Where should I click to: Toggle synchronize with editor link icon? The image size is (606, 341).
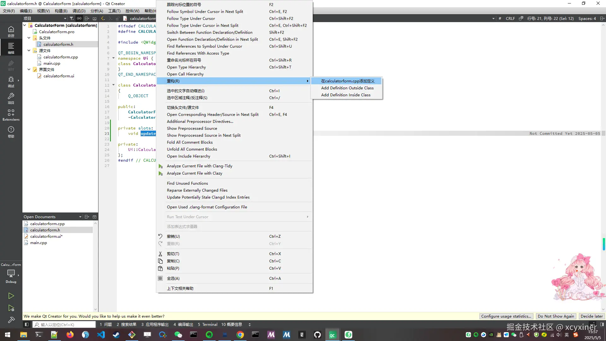(79, 18)
